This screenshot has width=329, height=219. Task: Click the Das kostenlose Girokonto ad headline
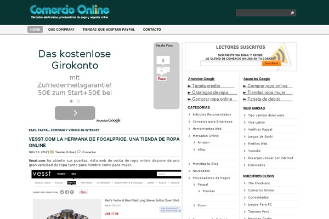coord(75,60)
